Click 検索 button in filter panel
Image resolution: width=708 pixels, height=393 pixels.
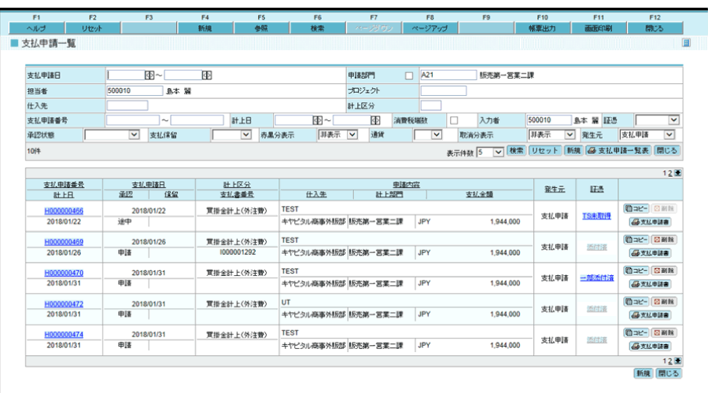click(x=516, y=151)
